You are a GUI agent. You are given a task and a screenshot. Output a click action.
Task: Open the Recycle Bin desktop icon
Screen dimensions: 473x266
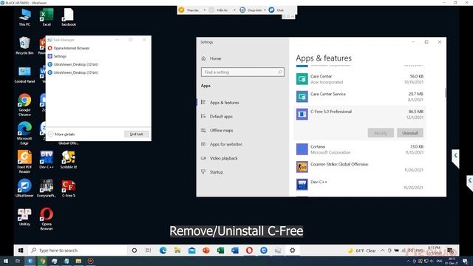(x=24, y=46)
